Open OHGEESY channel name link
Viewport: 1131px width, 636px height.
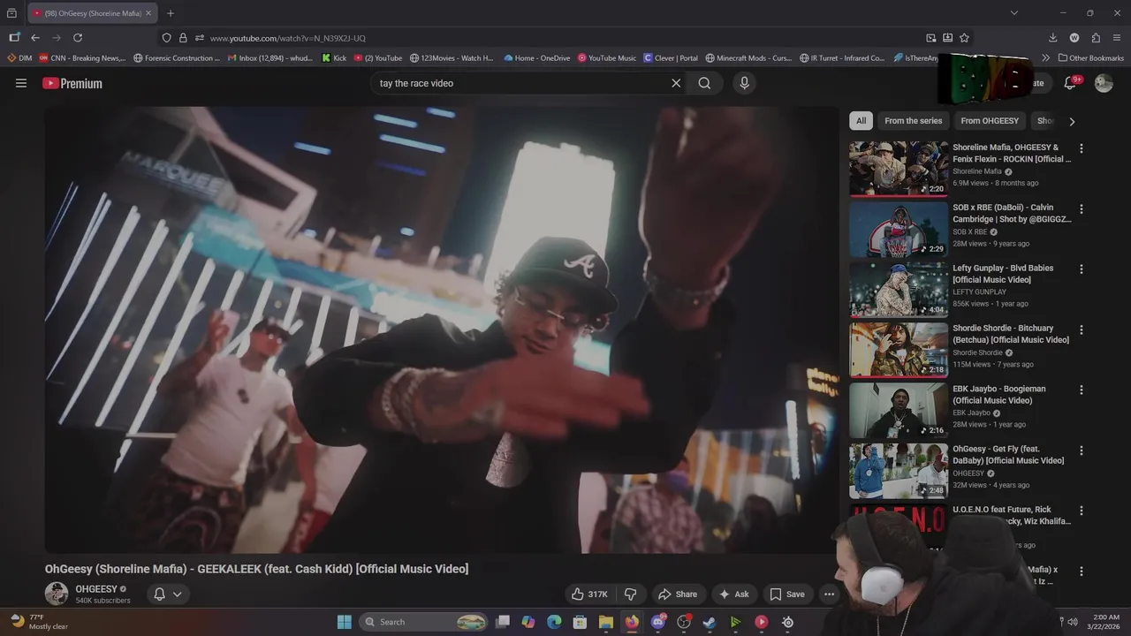(x=96, y=589)
